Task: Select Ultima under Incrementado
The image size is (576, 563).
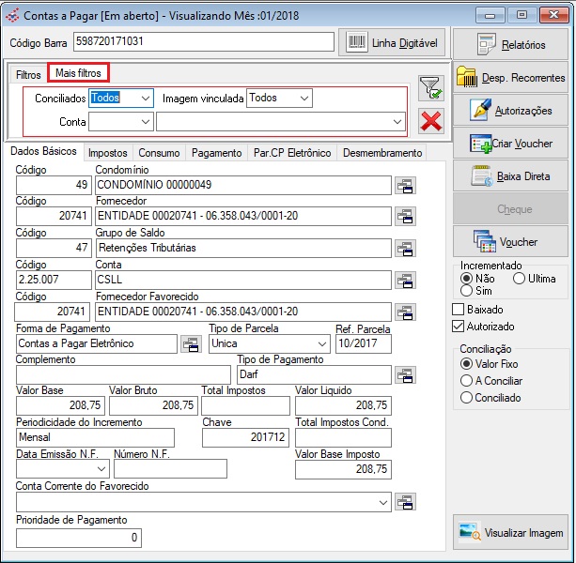Action: [x=519, y=279]
